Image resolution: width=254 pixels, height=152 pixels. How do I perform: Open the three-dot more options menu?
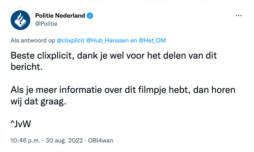238,16
